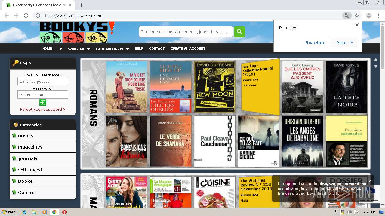
Task: Click the Bookys bird logo
Action: (x=77, y=32)
